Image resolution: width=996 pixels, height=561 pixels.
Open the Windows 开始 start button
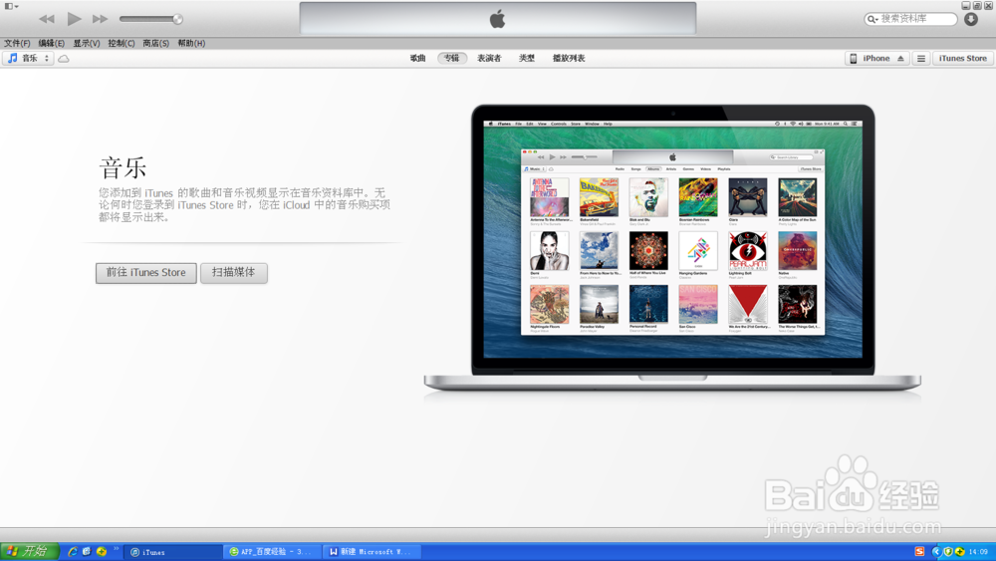click(x=30, y=551)
